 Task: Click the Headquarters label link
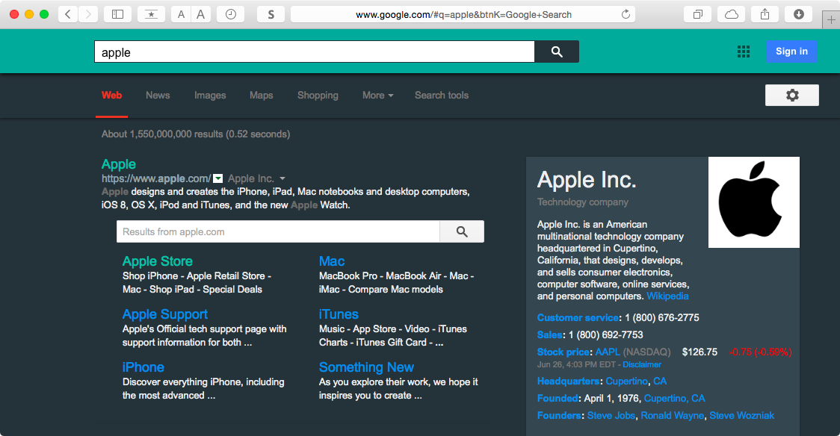tap(569, 381)
